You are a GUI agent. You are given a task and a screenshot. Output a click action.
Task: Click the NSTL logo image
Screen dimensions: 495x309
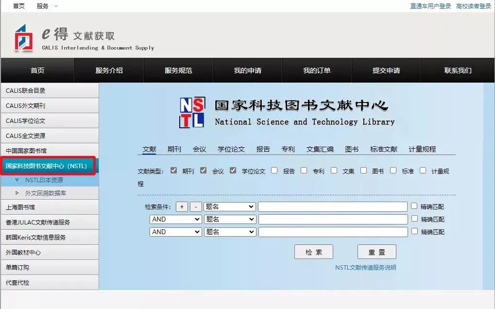(192, 112)
